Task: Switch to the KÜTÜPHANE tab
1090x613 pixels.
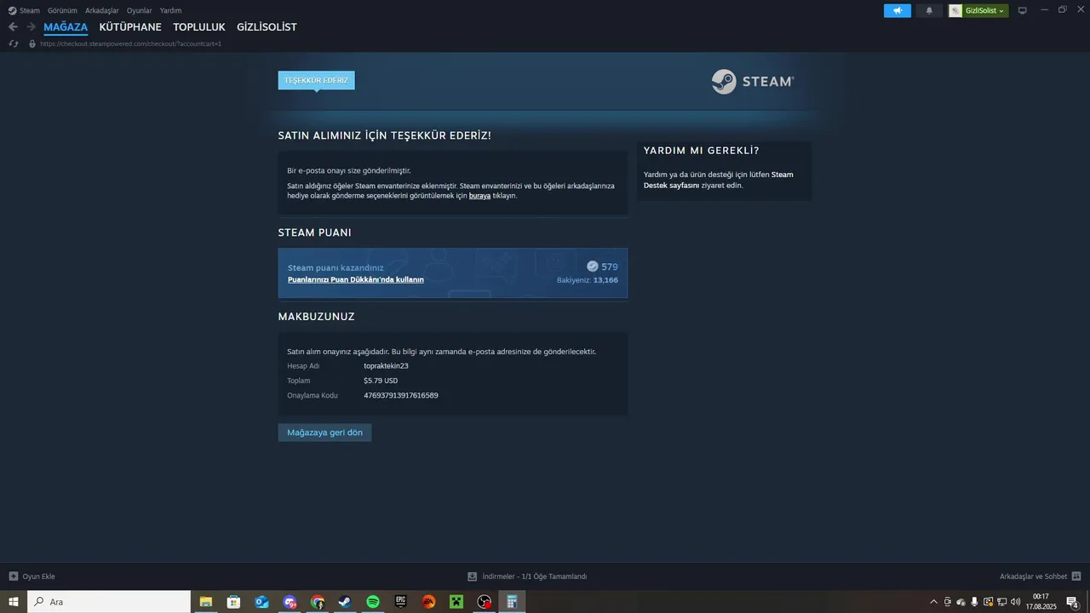Action: pyautogui.click(x=130, y=27)
